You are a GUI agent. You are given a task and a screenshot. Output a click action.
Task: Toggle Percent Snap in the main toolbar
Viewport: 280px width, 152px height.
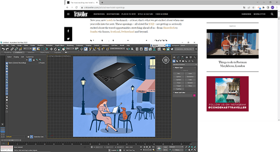[99, 49]
